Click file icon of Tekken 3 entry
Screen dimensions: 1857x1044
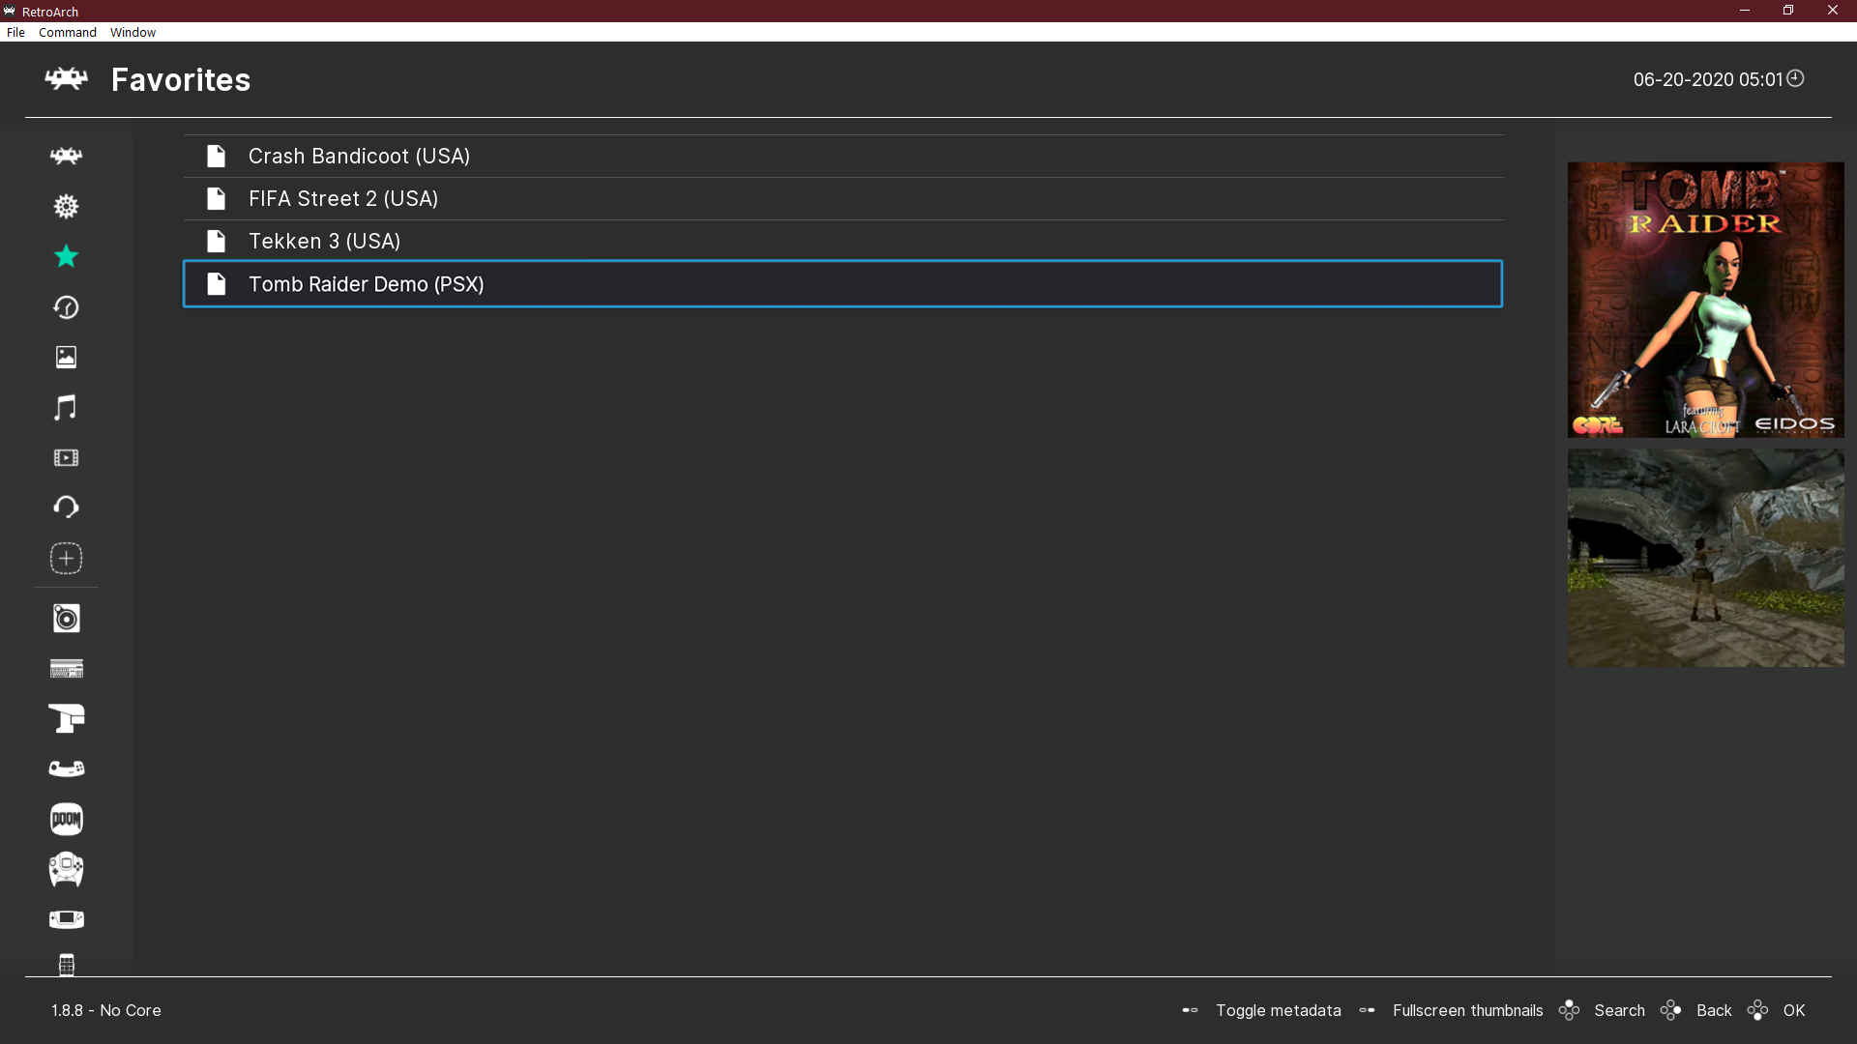coord(216,241)
